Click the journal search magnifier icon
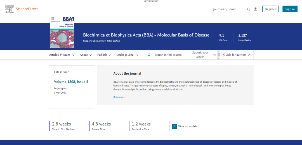Screen dimensions: 302x145 (x=149, y=55)
